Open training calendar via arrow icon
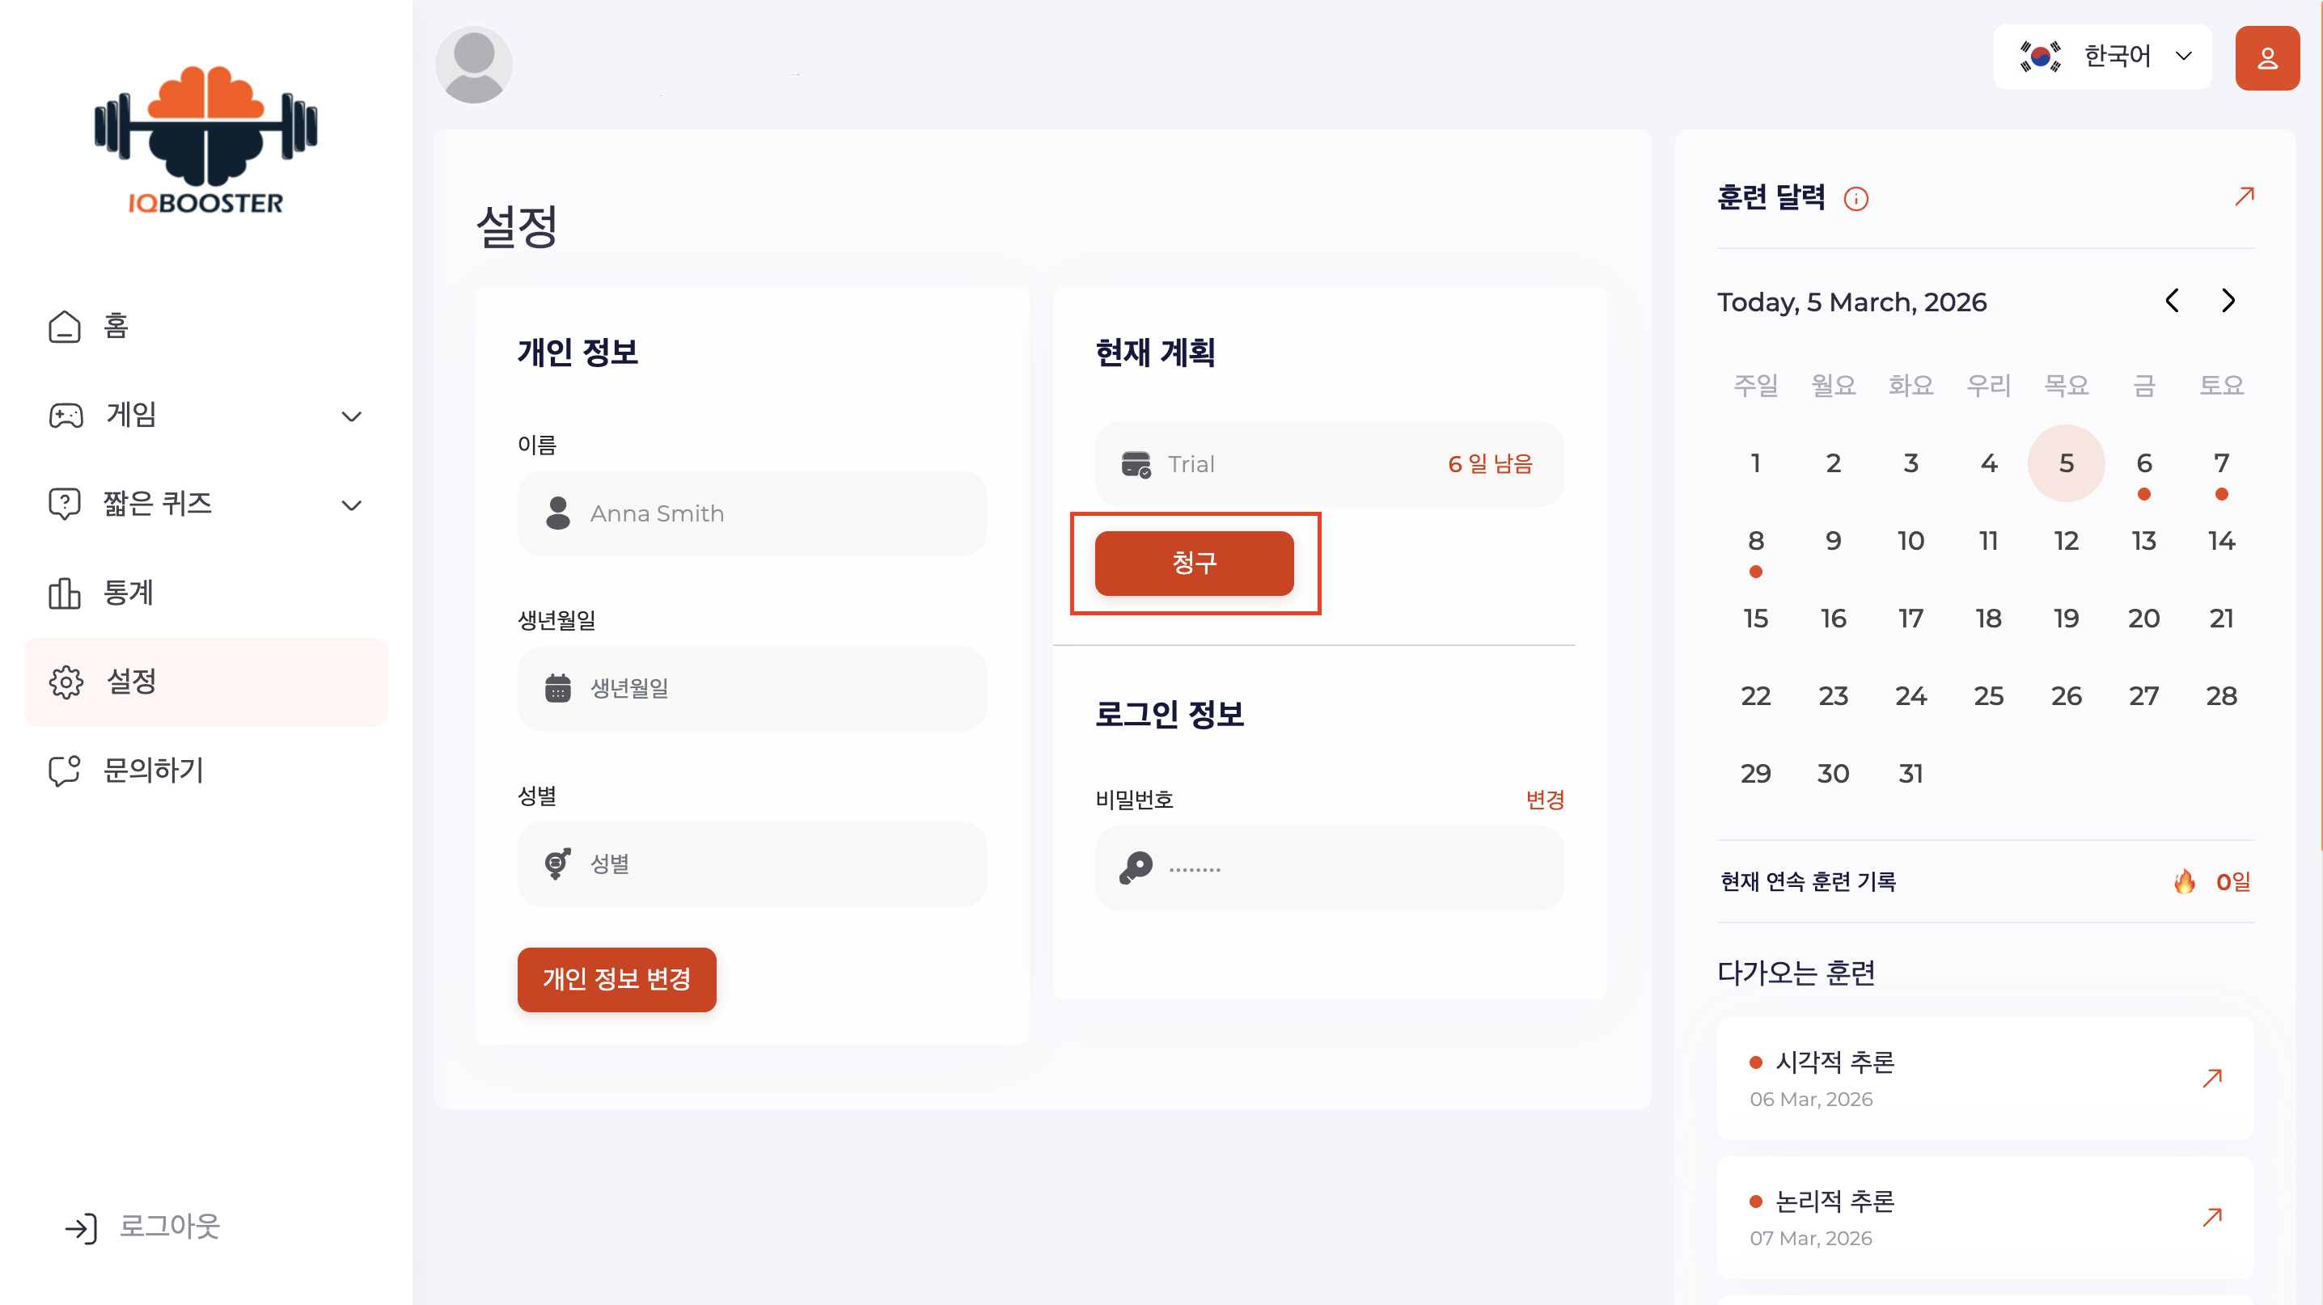Screen dimensions: 2323x1305 [2244, 196]
